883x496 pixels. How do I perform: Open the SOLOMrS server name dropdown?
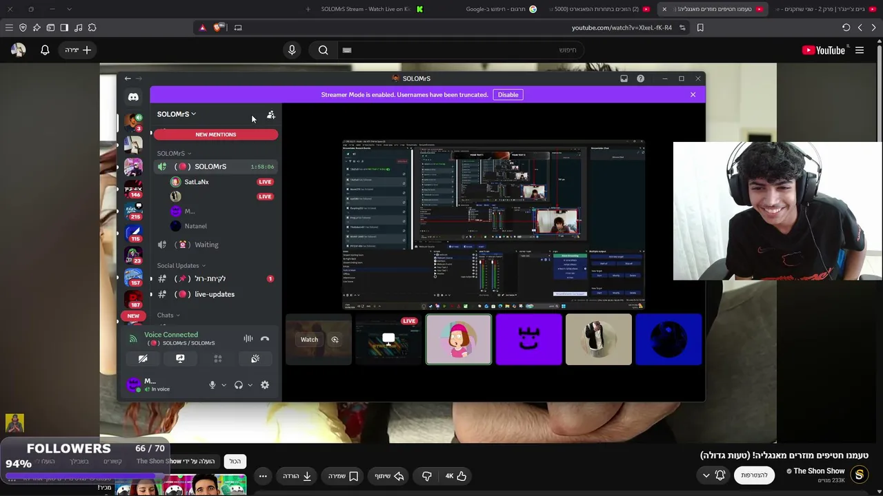[177, 114]
